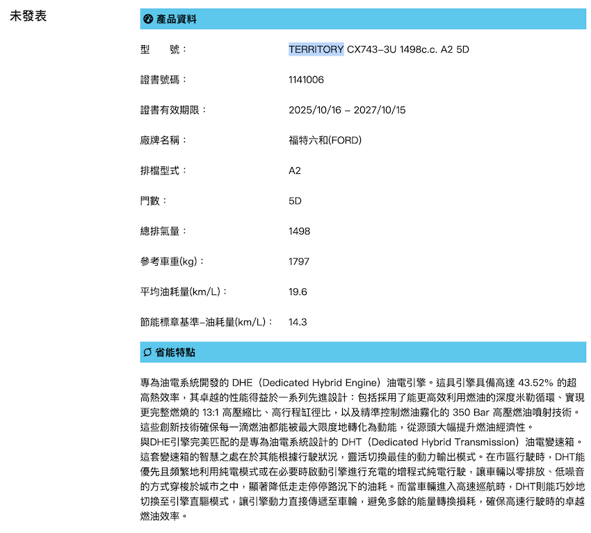Click the 證書有效期限 field label

point(173,110)
